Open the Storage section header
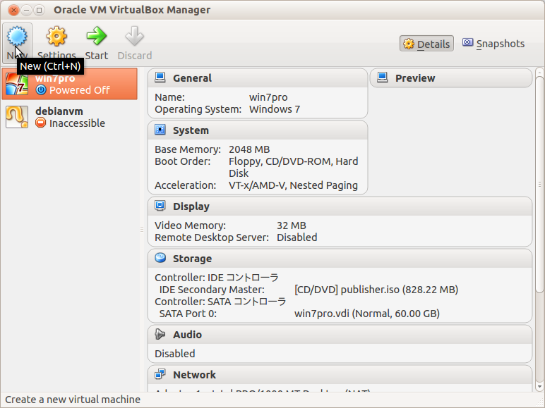 point(340,259)
